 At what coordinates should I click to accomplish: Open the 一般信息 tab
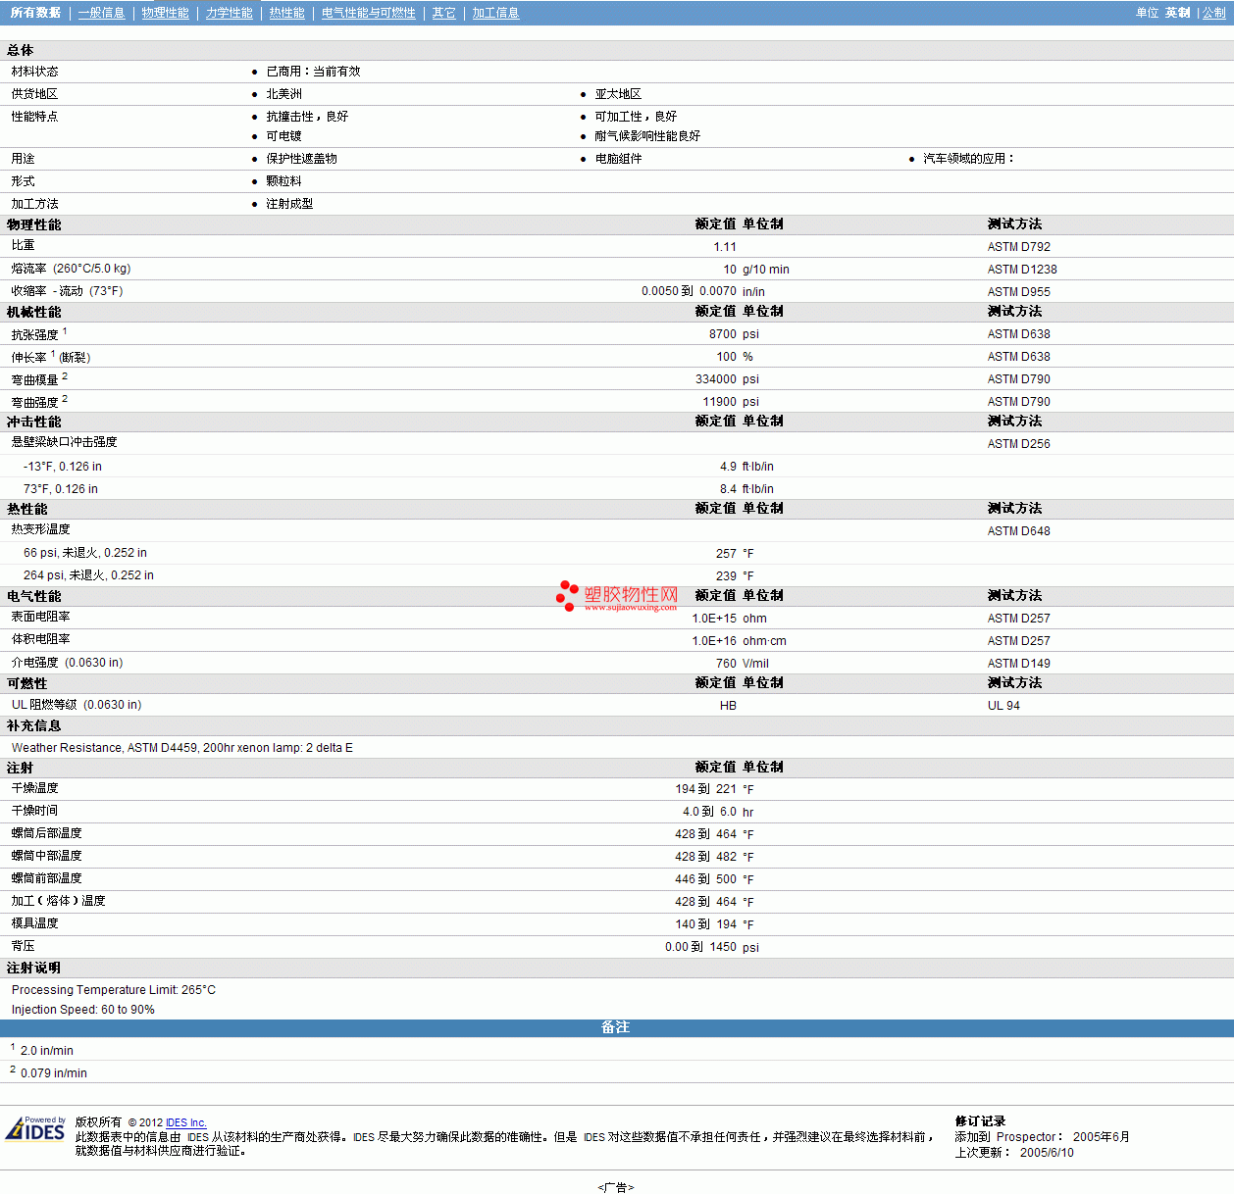pyautogui.click(x=102, y=13)
